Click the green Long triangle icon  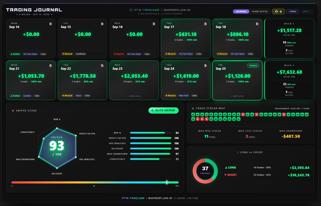pyautogui.click(x=226, y=168)
